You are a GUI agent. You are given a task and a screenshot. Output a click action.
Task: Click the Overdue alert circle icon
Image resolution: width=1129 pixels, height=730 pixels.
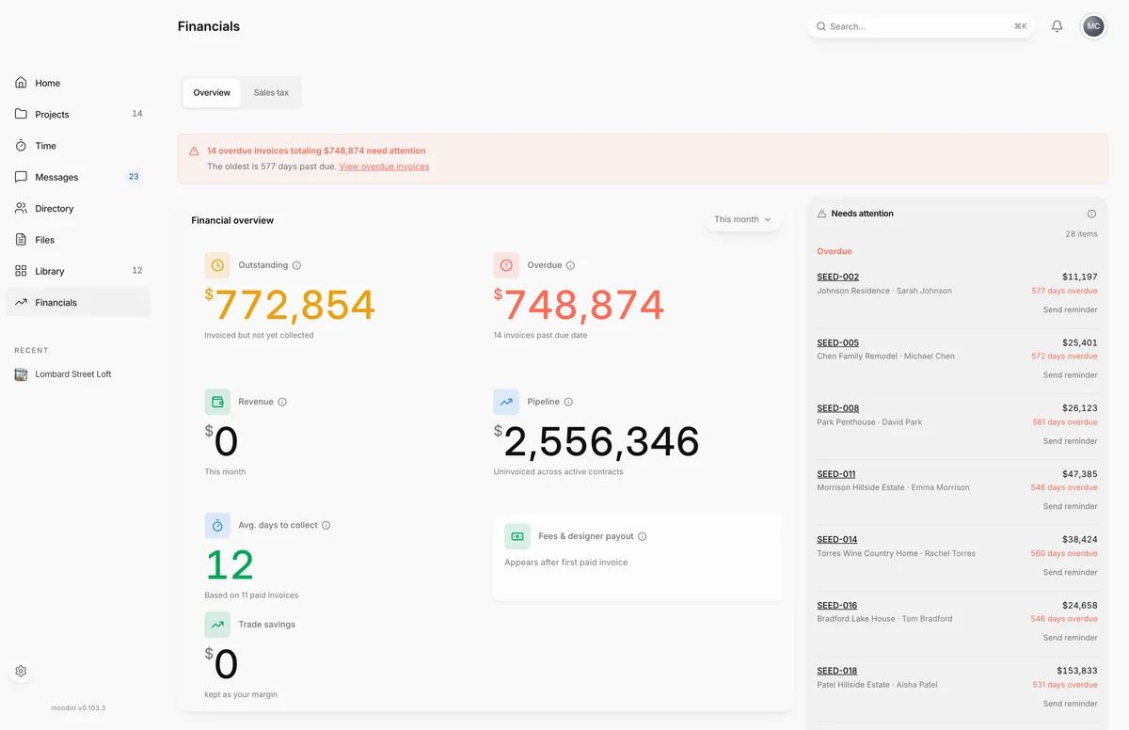click(x=506, y=265)
